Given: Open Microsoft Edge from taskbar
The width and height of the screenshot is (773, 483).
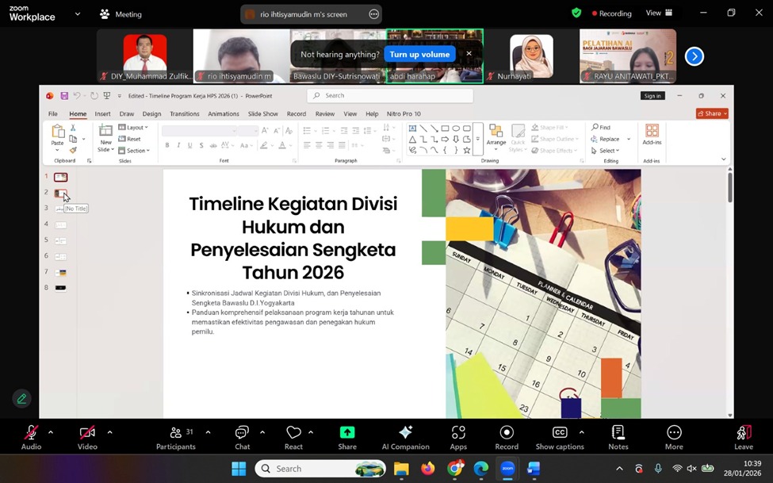Looking at the screenshot, I should coord(480,468).
